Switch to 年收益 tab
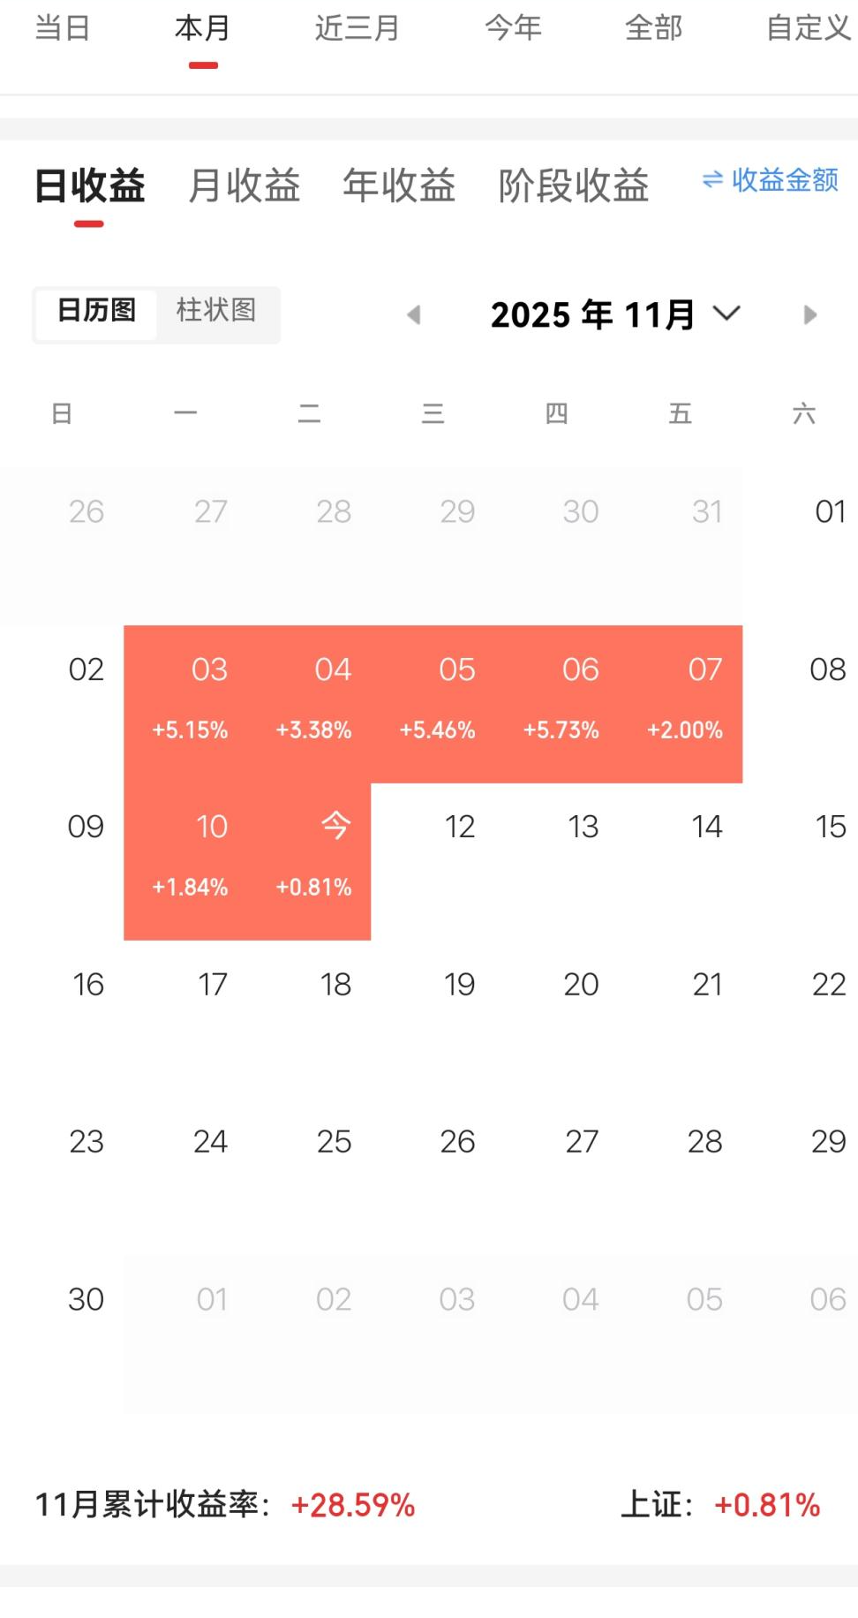Viewport: 858px width, 1618px height. click(399, 185)
